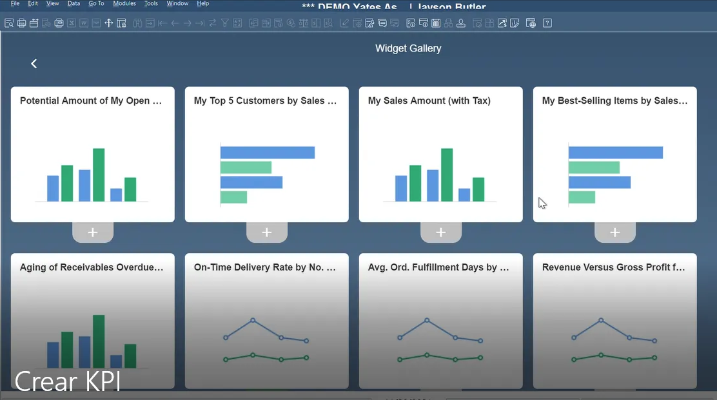Click the Print icon in the toolbar

(x=21, y=23)
